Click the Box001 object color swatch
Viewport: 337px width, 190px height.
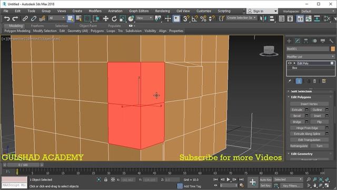coord(333,49)
